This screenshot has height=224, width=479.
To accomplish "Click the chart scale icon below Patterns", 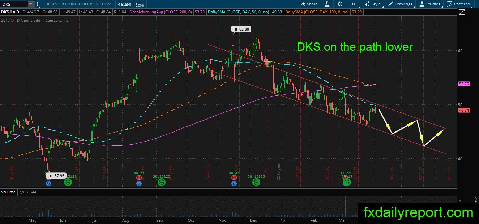I will click(x=462, y=12).
